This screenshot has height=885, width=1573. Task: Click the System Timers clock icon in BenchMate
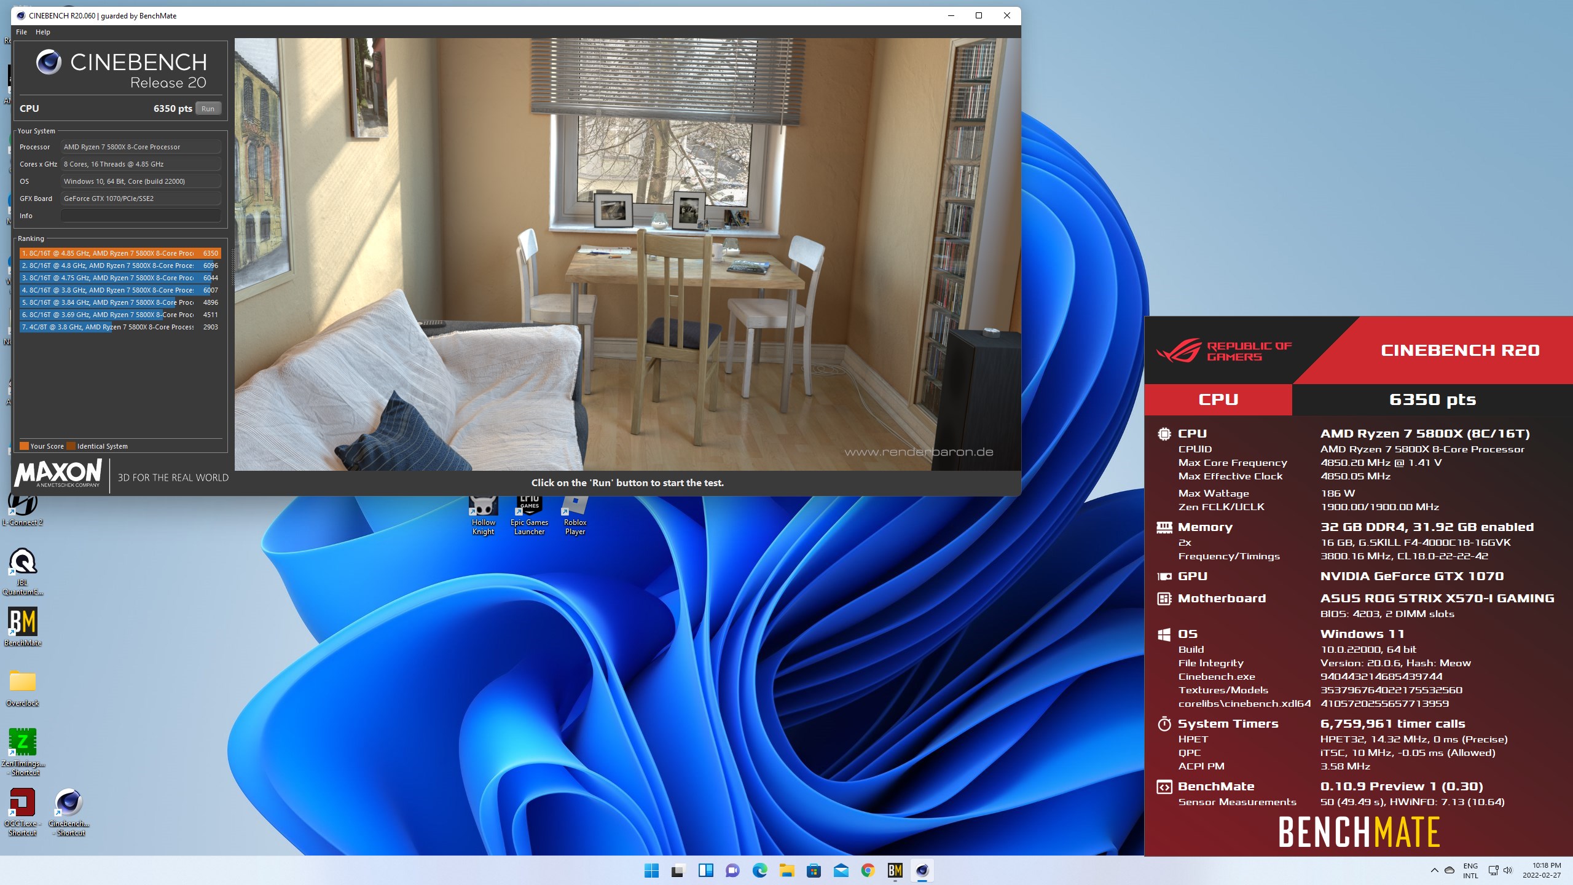point(1164,724)
